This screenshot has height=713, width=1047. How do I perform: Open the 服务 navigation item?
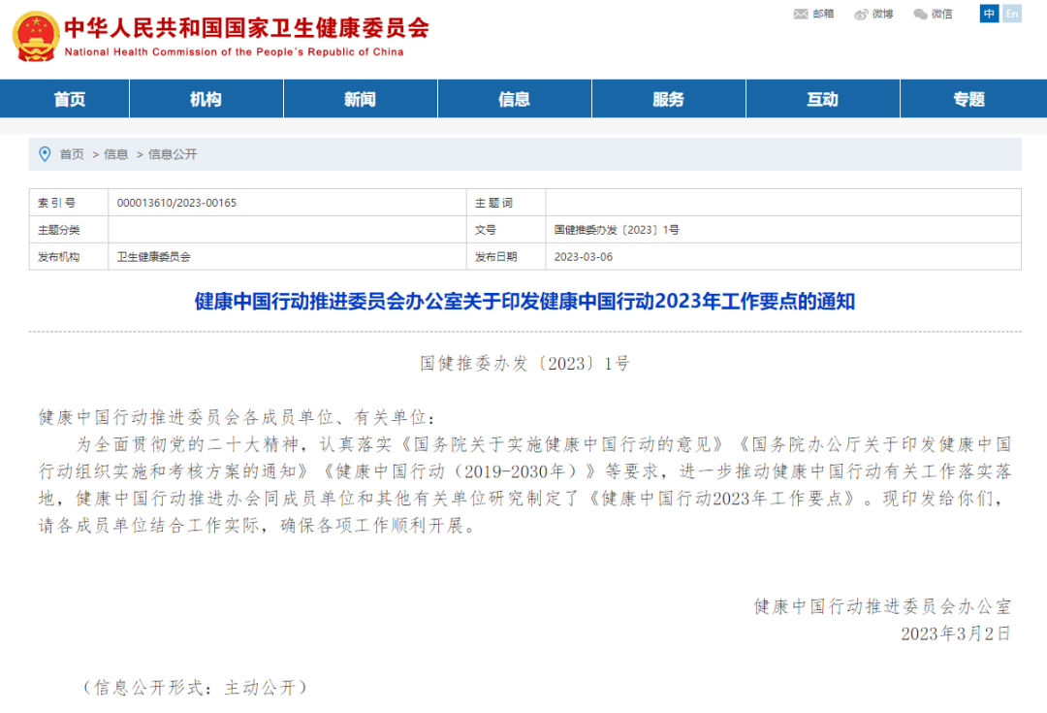point(668,99)
